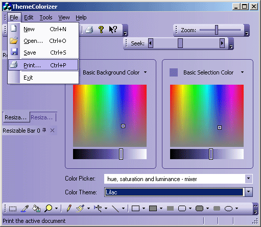Expand the magnifier tool dropdown arrow

pyautogui.click(x=56, y=209)
